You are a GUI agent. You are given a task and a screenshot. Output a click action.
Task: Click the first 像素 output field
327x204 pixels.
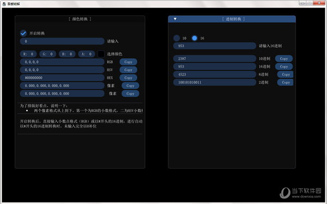tap(62, 85)
